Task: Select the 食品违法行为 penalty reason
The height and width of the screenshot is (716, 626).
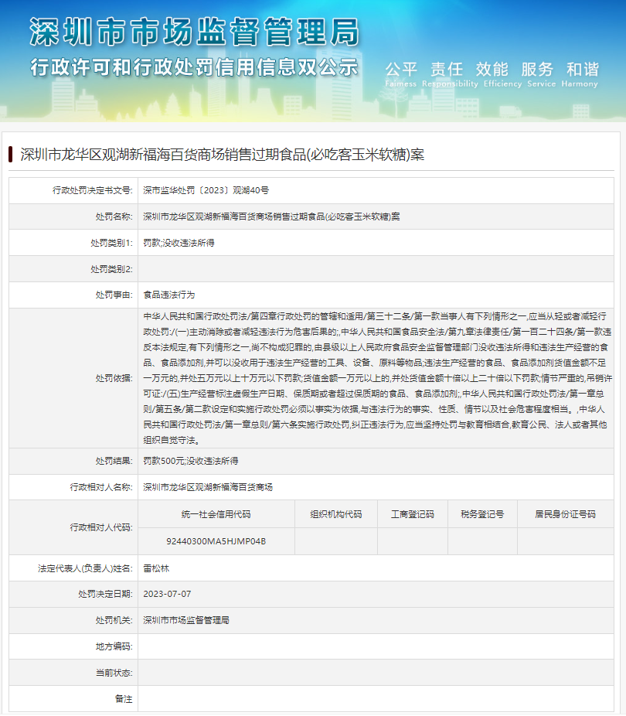Action: pos(169,295)
